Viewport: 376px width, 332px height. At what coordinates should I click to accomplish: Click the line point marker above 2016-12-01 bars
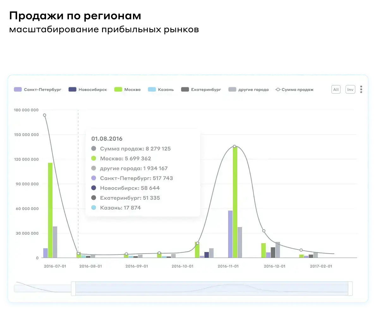[x=264, y=231]
